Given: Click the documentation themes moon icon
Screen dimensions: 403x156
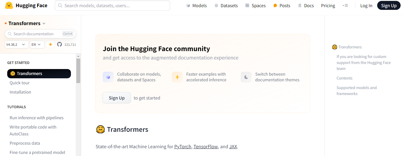Looking at the screenshot, I should (246, 77).
